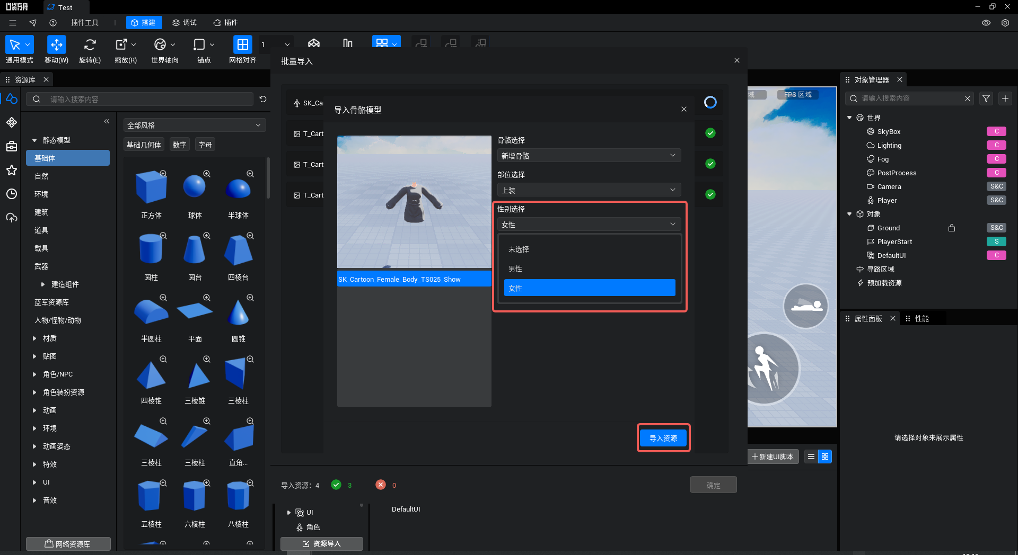This screenshot has height=555, width=1018.
Task: Choose the 世界轴向 axis tool
Action: point(165,50)
